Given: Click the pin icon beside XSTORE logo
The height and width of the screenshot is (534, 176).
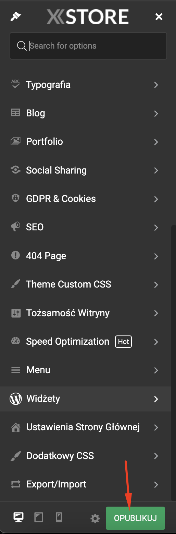Looking at the screenshot, I should 16,16.
